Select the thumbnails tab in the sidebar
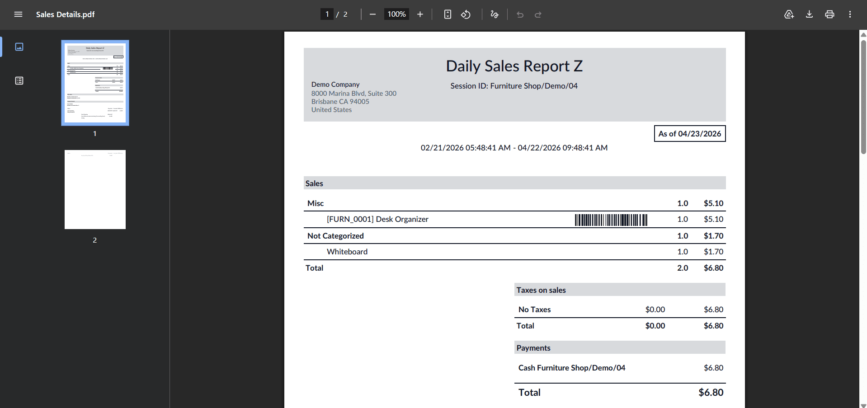Viewport: 867px width, 408px height. click(19, 47)
